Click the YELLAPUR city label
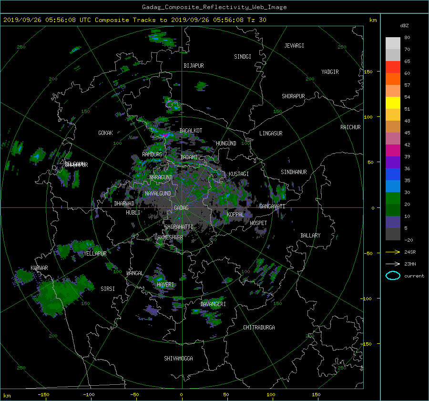Image resolution: width=429 pixels, height=401 pixels. [x=95, y=254]
